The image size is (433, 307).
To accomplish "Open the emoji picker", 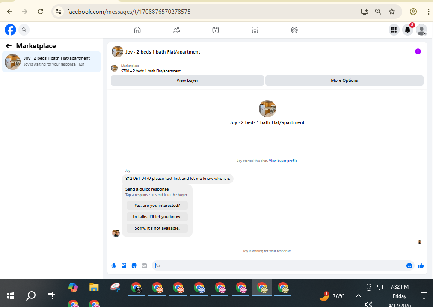I will (x=409, y=266).
